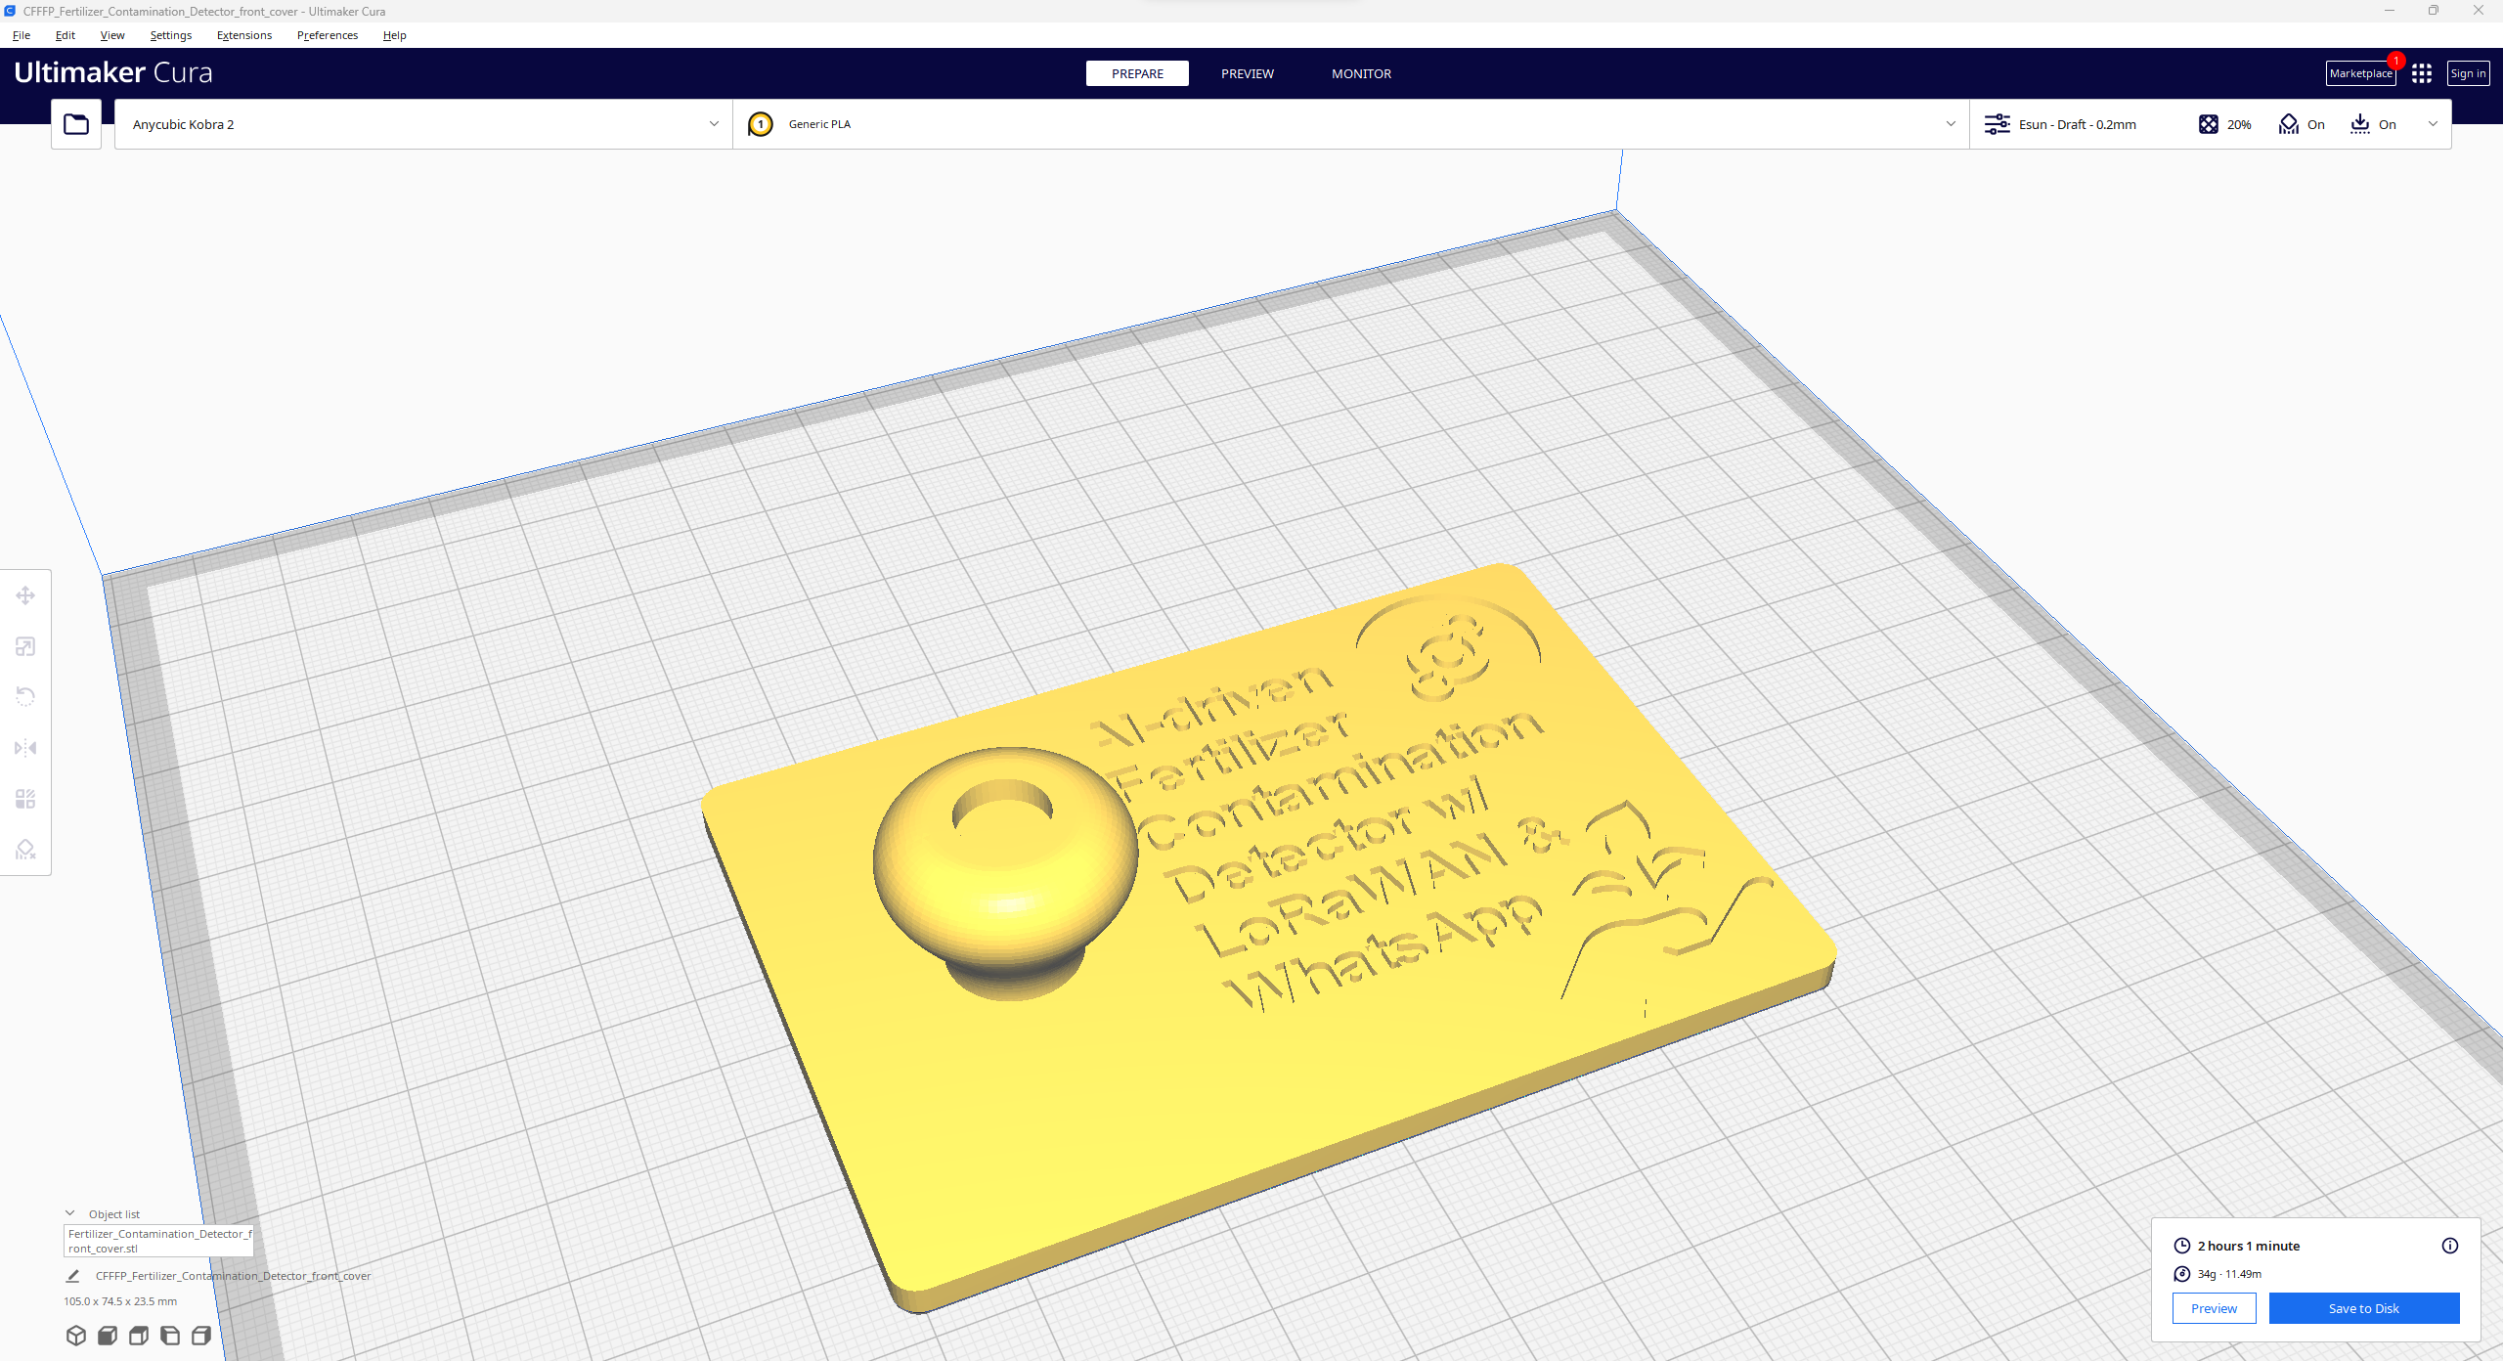Switch to the PREVIEW stage tab

(1247, 73)
